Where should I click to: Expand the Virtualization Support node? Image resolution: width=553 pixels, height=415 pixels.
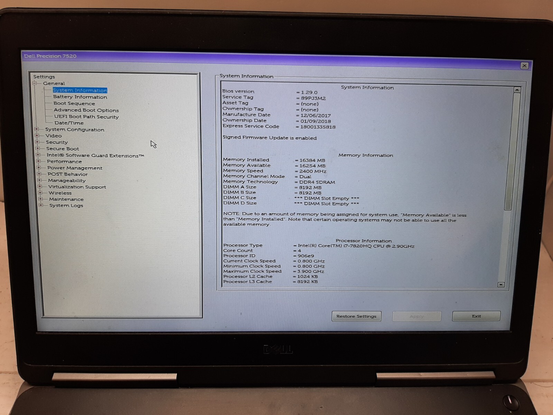point(40,186)
